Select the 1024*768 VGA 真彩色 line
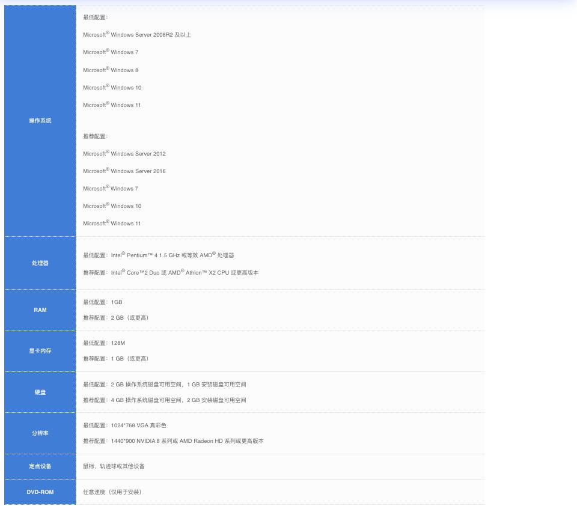This screenshot has width=577, height=506. tap(125, 425)
